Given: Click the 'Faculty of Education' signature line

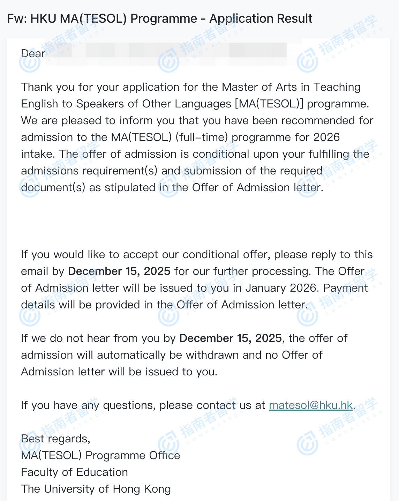Looking at the screenshot, I should (74, 472).
